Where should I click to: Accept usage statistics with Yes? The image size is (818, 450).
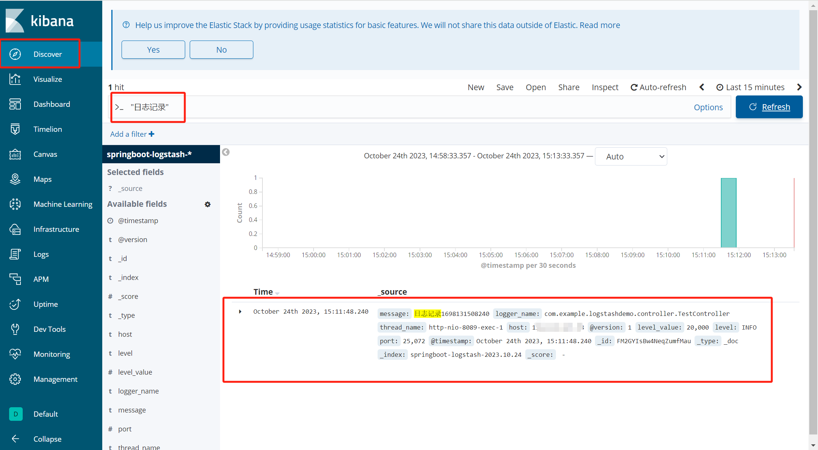pyautogui.click(x=153, y=50)
